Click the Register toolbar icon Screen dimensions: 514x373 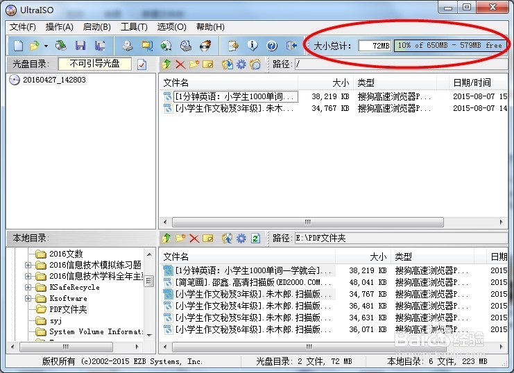pyautogui.click(x=233, y=46)
